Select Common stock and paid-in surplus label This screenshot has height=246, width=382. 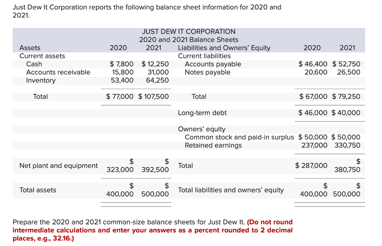[239, 137]
